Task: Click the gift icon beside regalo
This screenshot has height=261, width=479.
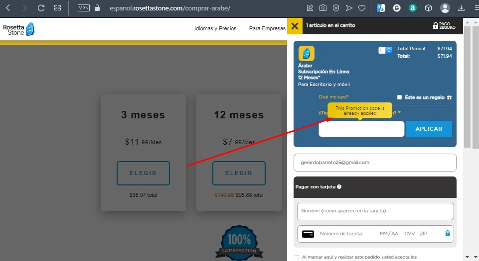Action: pyautogui.click(x=449, y=97)
